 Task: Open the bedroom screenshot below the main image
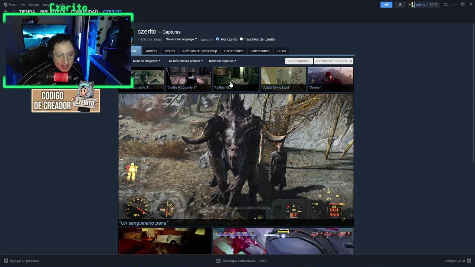coord(165,241)
